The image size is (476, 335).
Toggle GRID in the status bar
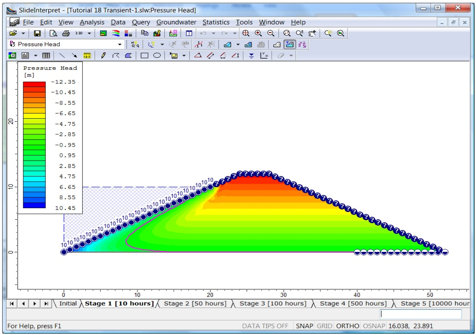pyautogui.click(x=324, y=326)
